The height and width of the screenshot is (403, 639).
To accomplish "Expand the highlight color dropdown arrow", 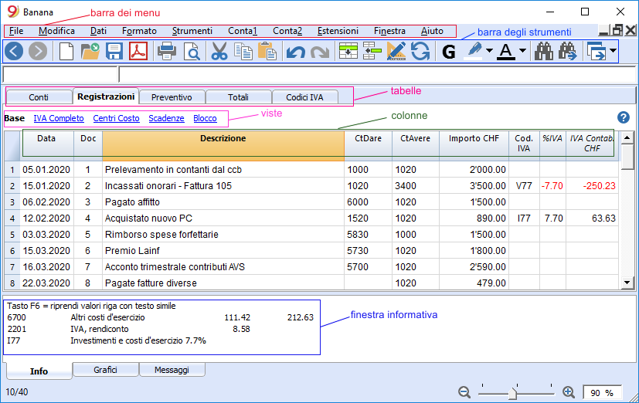I will pos(489,51).
